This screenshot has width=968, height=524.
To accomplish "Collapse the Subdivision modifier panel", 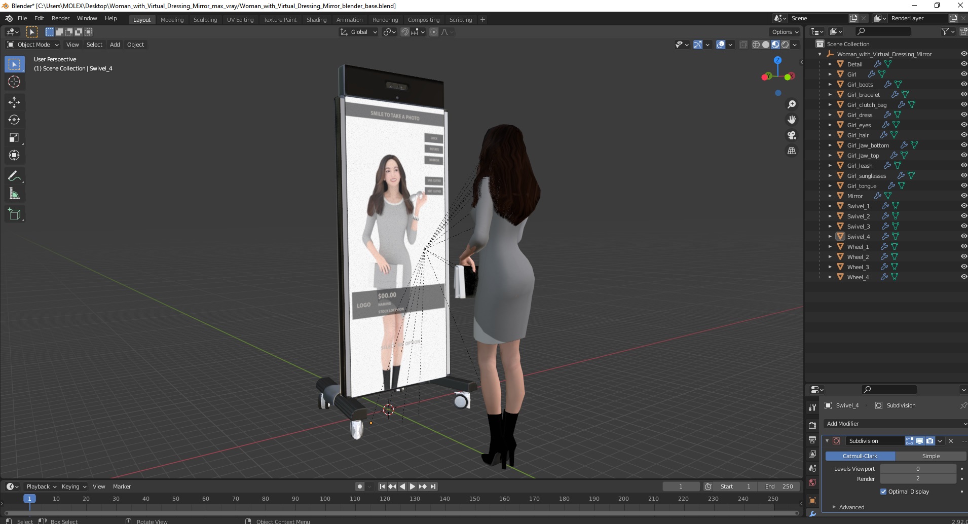I will (x=827, y=441).
